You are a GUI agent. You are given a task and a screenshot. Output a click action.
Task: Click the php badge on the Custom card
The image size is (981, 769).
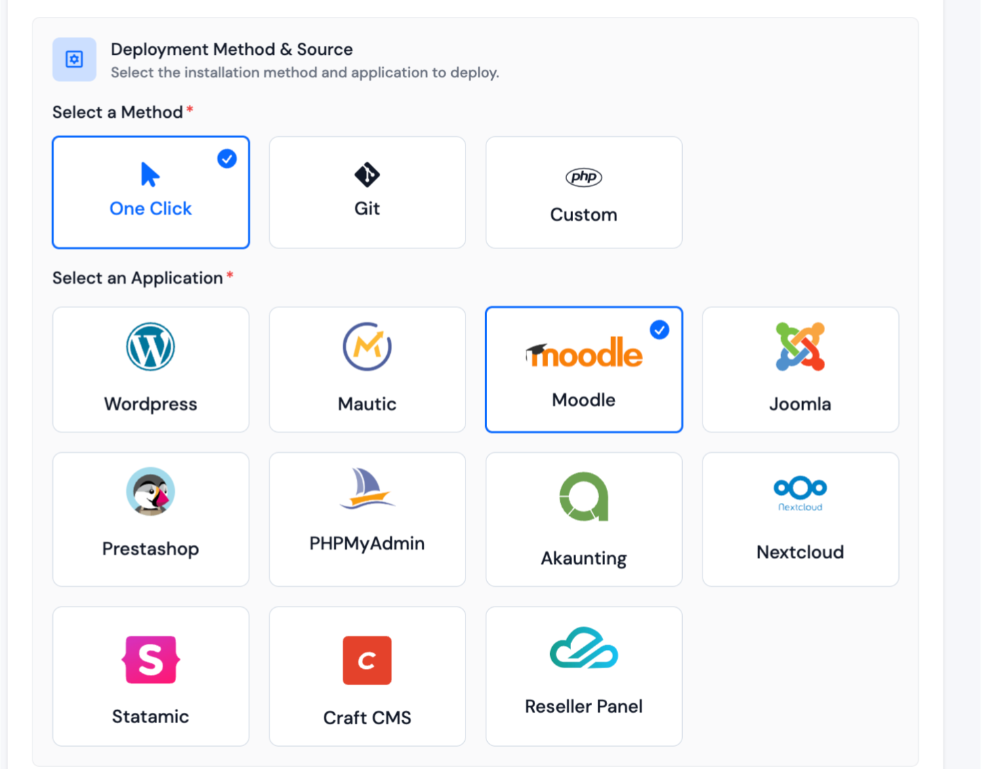pos(583,178)
